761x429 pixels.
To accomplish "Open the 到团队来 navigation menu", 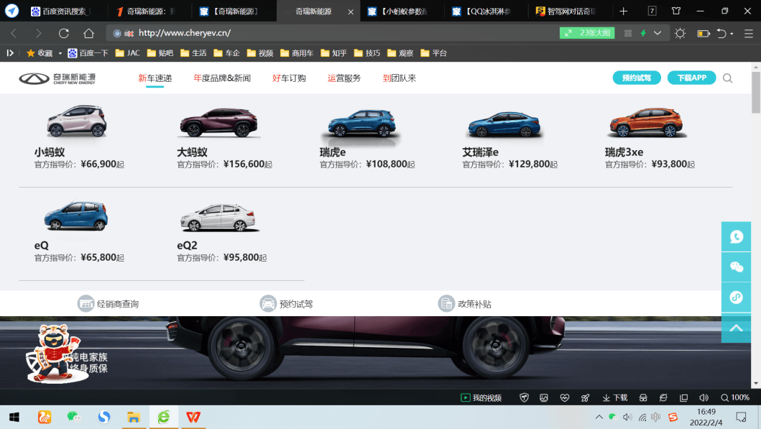I will pos(400,78).
